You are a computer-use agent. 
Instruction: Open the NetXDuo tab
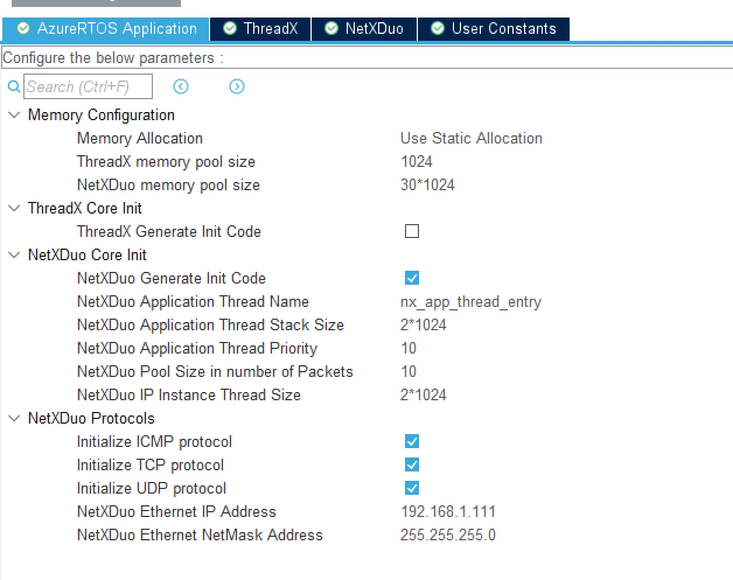(364, 29)
